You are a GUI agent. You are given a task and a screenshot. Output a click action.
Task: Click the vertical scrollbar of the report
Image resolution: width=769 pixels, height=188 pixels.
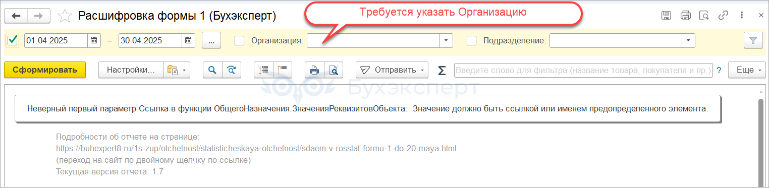click(761, 139)
